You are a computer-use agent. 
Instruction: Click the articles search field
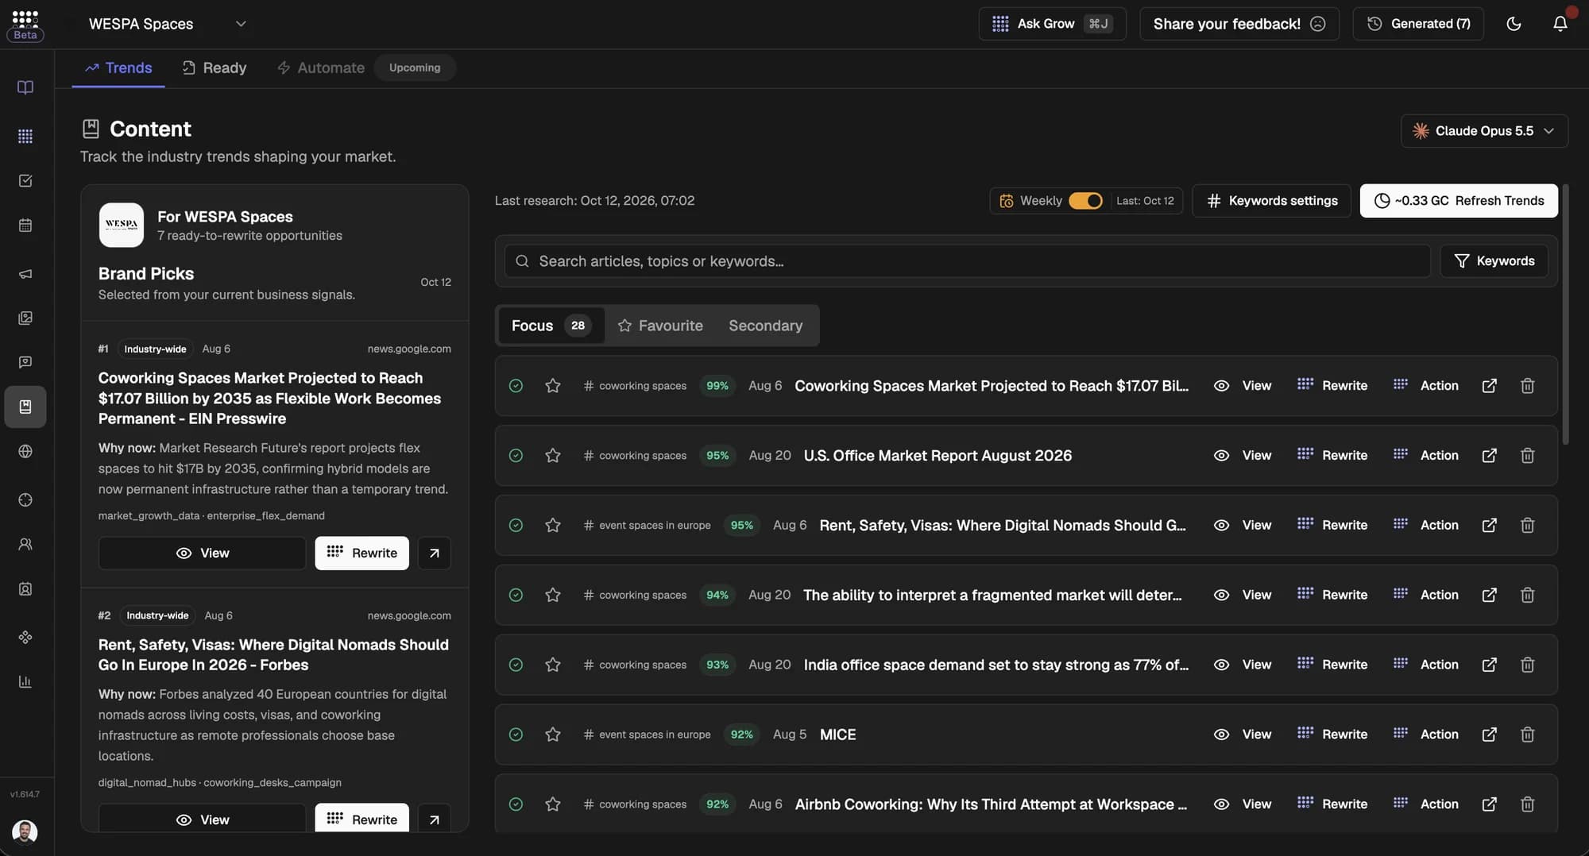click(967, 261)
